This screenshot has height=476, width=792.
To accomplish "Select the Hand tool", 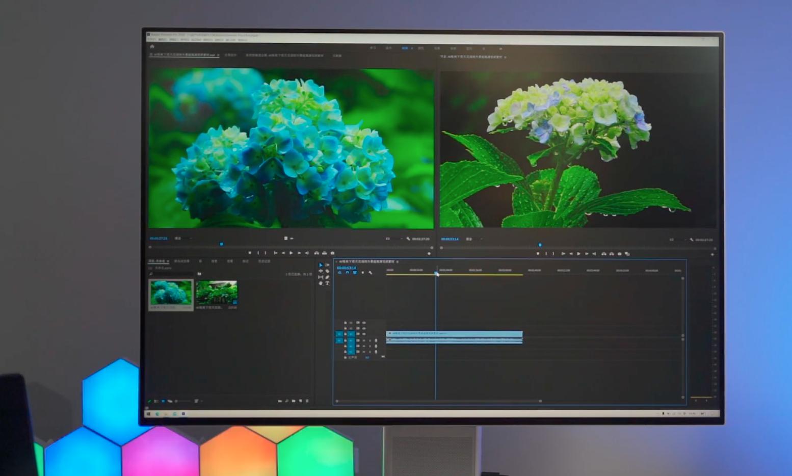I will tap(321, 283).
